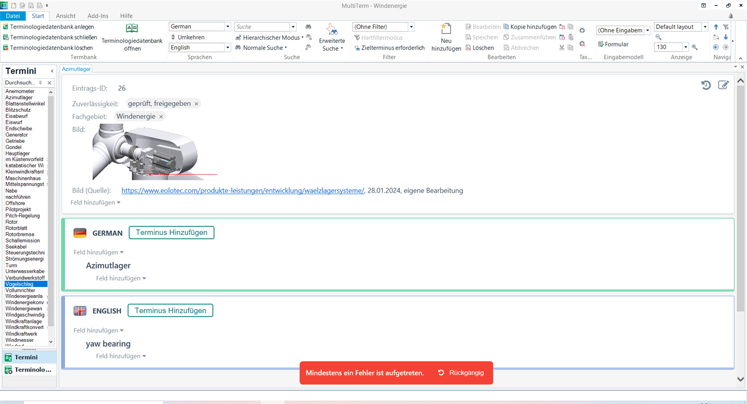
Task: Open the German source language dropdown
Action: tap(227, 27)
